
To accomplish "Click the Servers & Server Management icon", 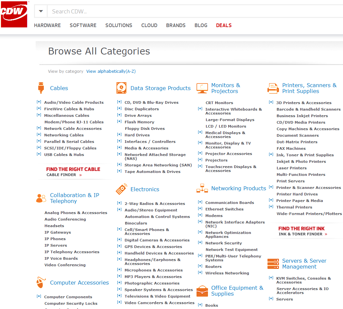I will 273,264.
